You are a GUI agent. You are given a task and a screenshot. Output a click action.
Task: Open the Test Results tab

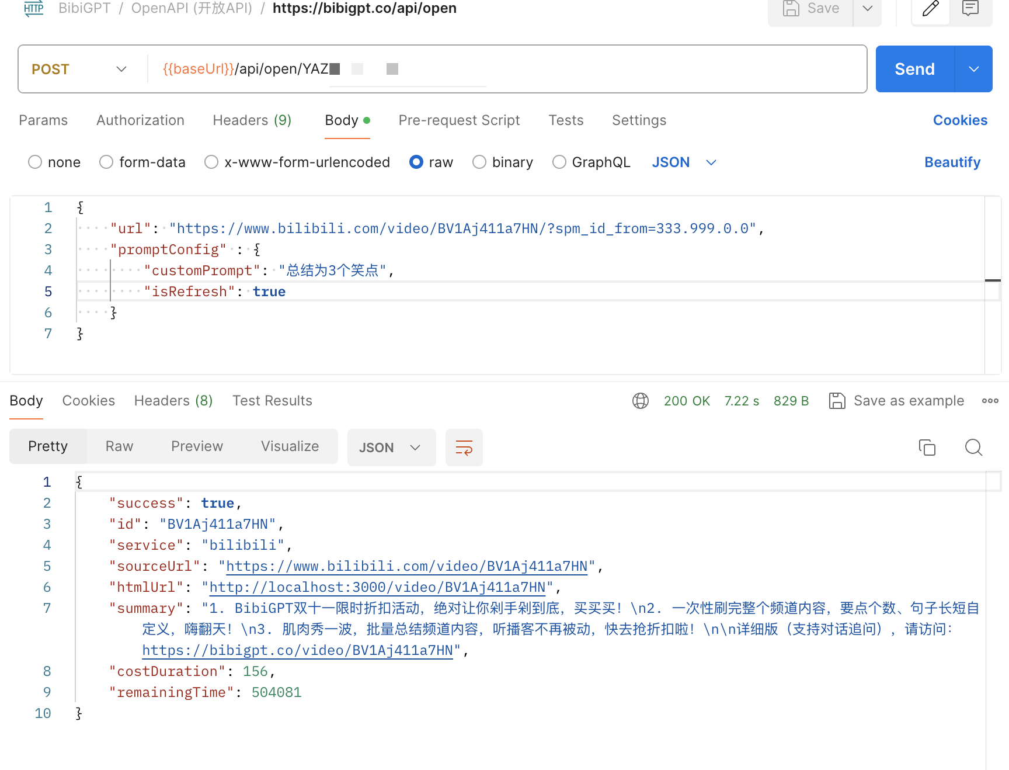tap(272, 401)
